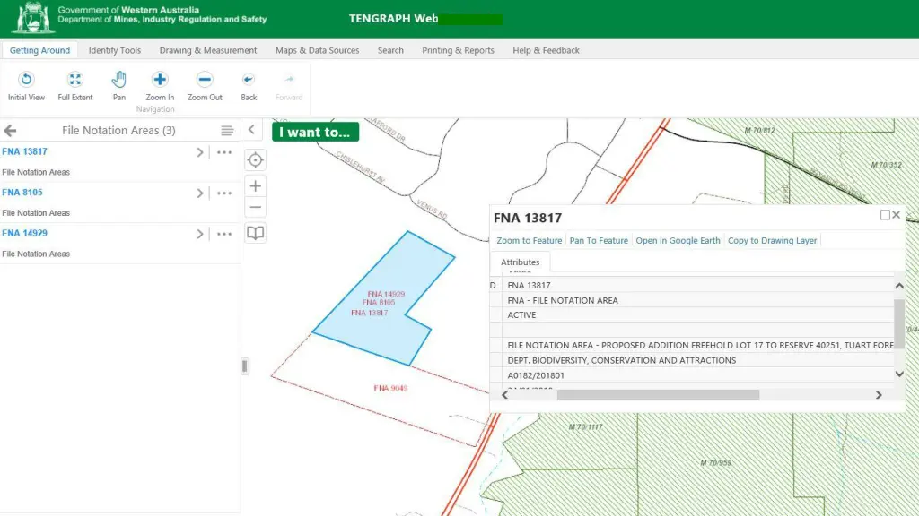Open the Search tab
Image resolution: width=919 pixels, height=516 pixels.
coord(390,50)
